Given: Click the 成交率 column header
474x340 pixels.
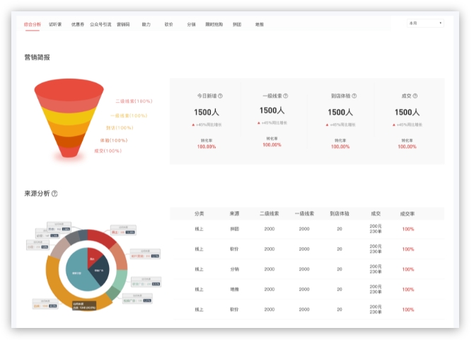Looking at the screenshot, I should (x=408, y=213).
